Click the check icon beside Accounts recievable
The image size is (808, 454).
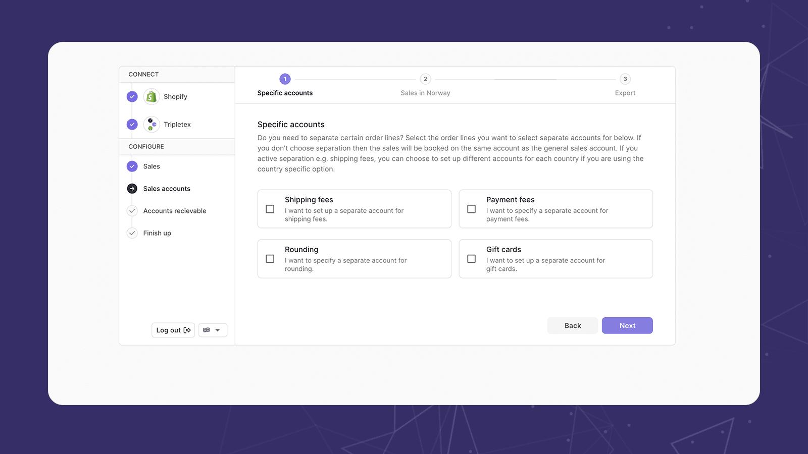pyautogui.click(x=132, y=211)
